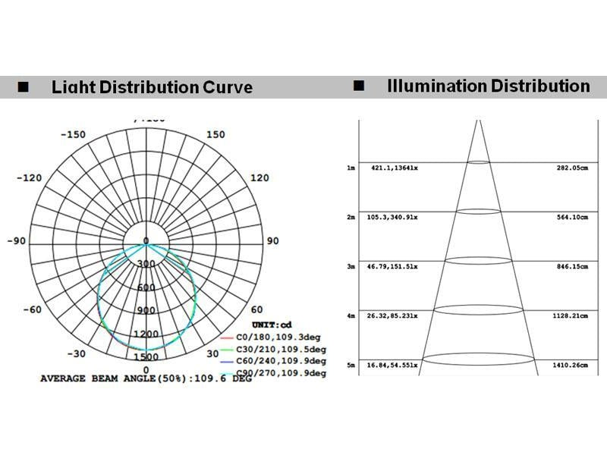This screenshot has height=455, width=607.
Task: Click the 421.1,1364lx illuminance value
Action: click(x=394, y=168)
